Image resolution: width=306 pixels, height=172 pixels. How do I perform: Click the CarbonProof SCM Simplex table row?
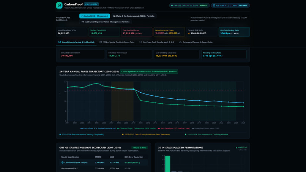103,163
